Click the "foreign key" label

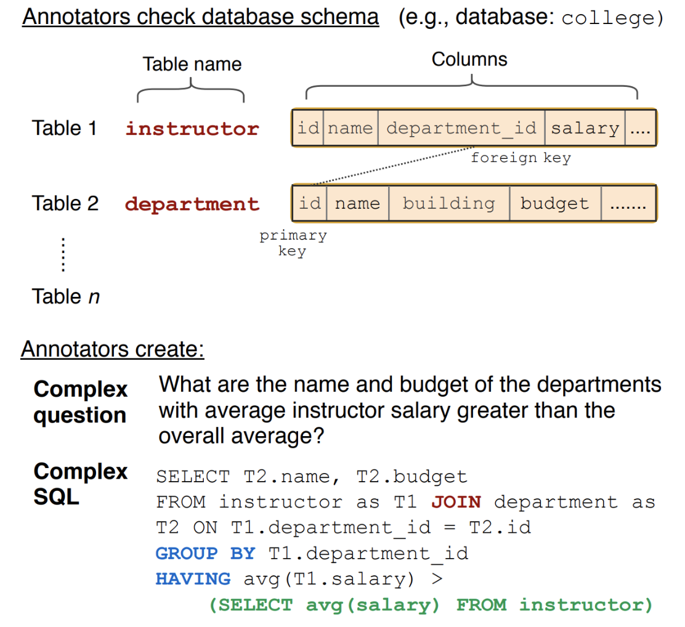pyautogui.click(x=521, y=158)
